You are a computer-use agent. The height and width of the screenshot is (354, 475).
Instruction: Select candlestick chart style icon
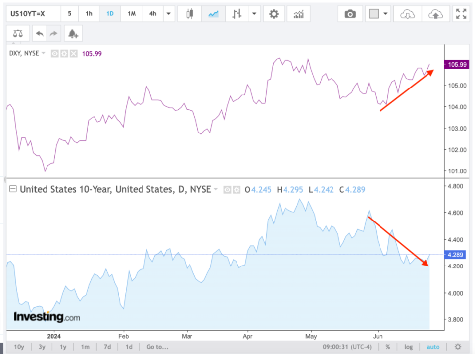tap(189, 14)
